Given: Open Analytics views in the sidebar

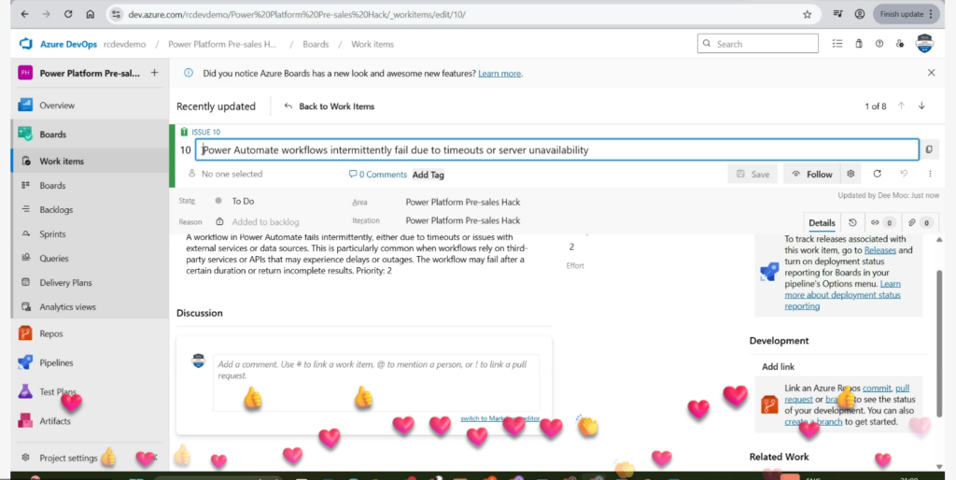Looking at the screenshot, I should click(x=67, y=307).
